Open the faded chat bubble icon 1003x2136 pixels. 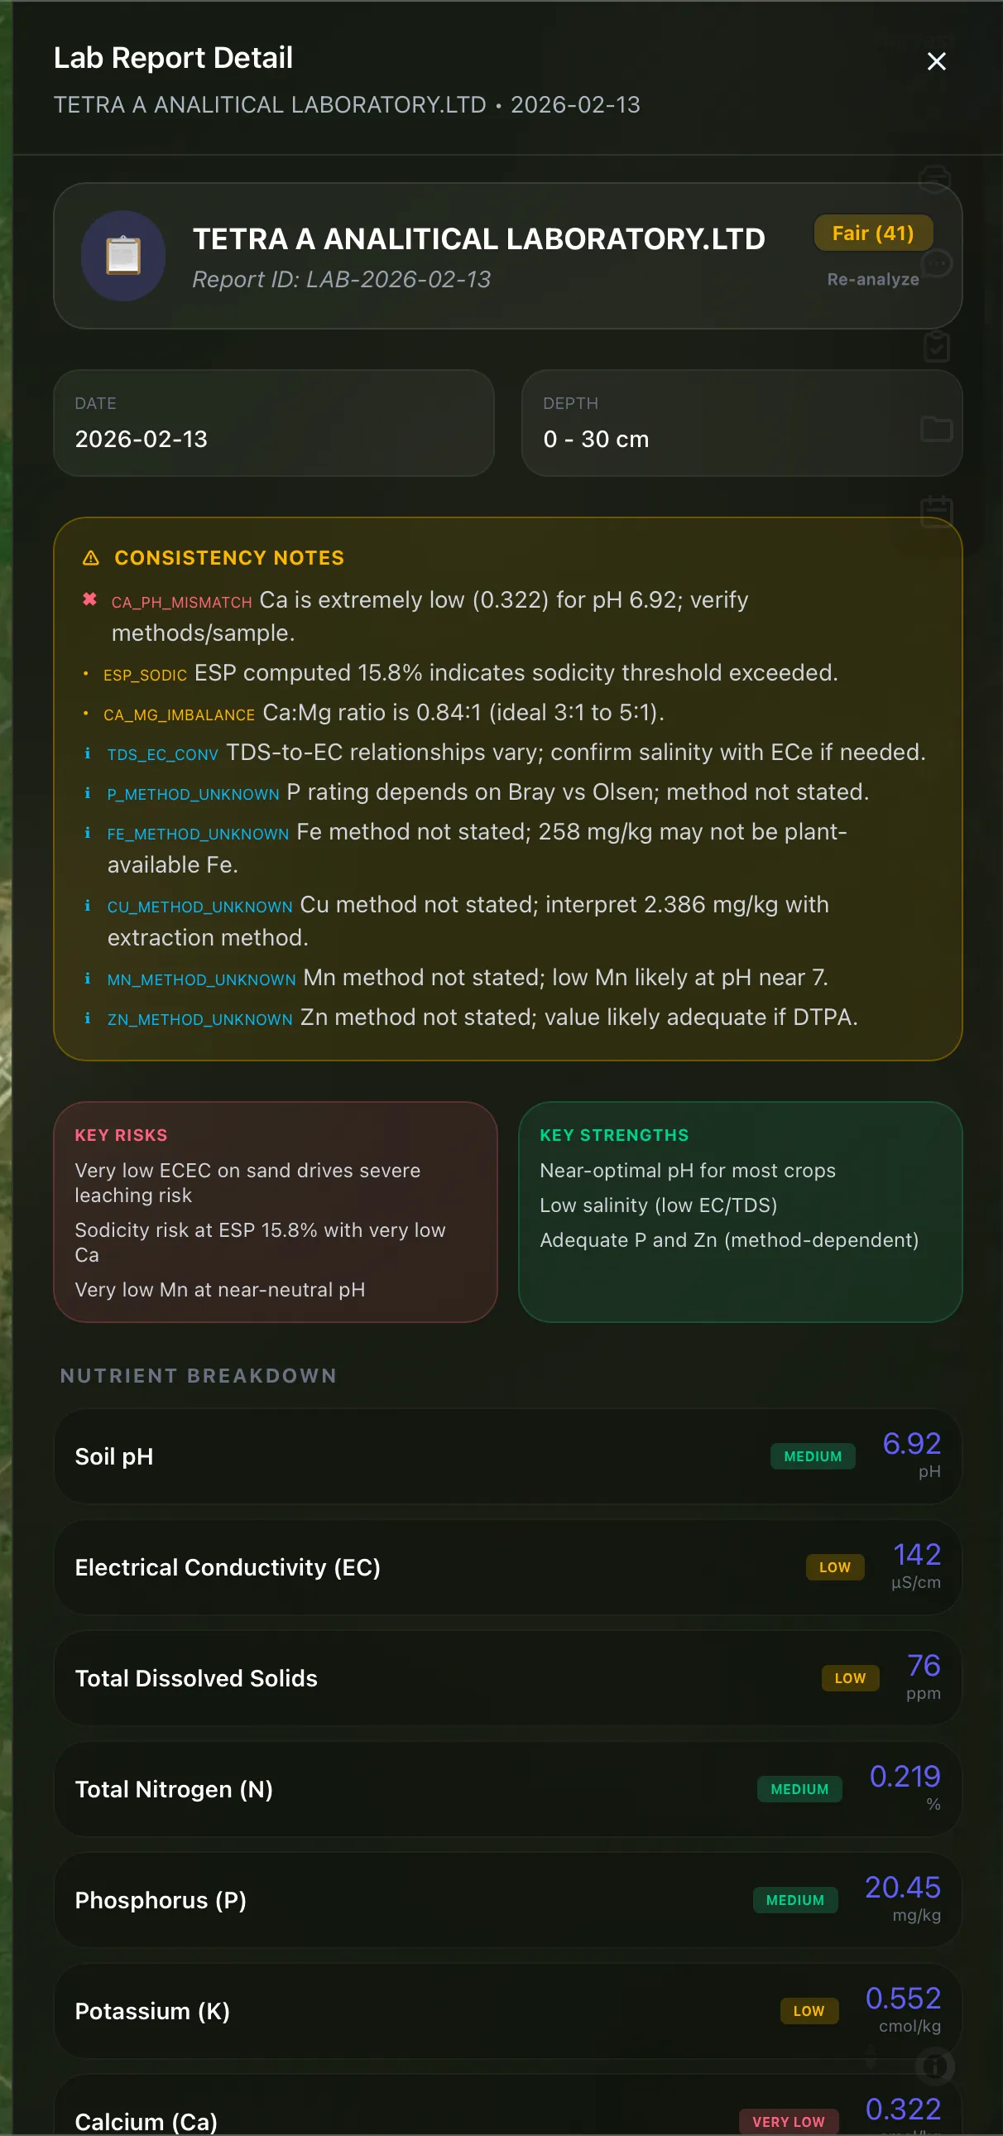[937, 263]
